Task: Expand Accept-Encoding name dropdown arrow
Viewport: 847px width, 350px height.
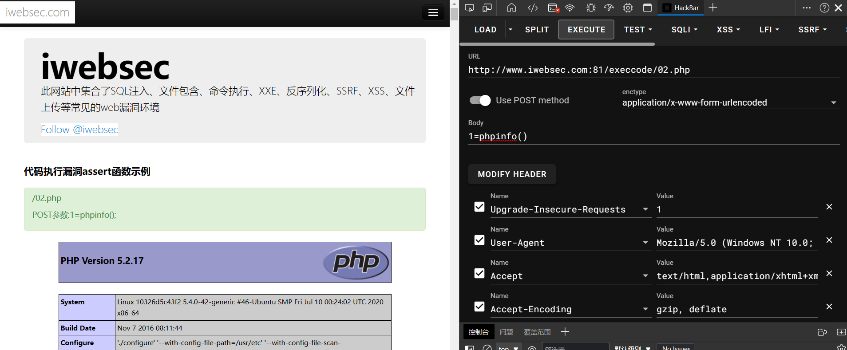Action: 645,309
